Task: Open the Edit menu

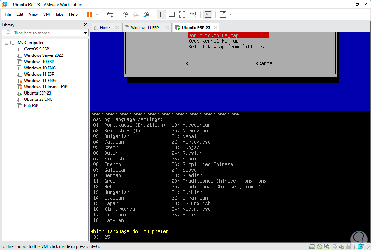Action: (20, 14)
